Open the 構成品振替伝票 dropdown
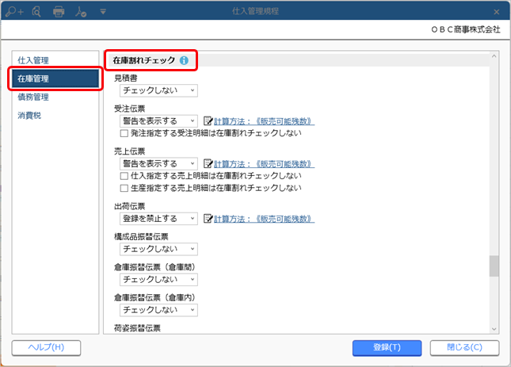 (158, 249)
